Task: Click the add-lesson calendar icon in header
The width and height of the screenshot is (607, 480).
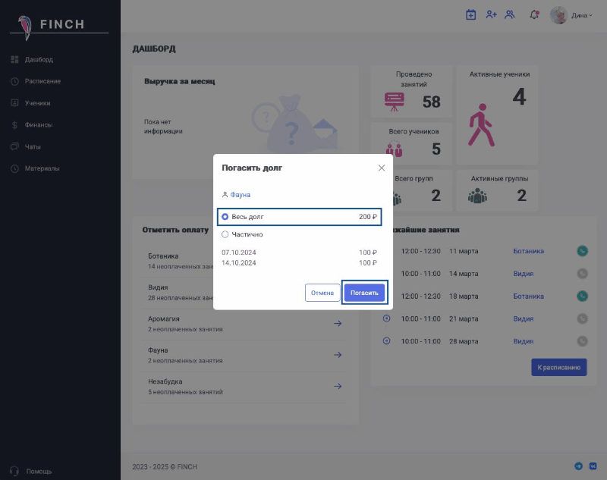Action: click(x=470, y=14)
